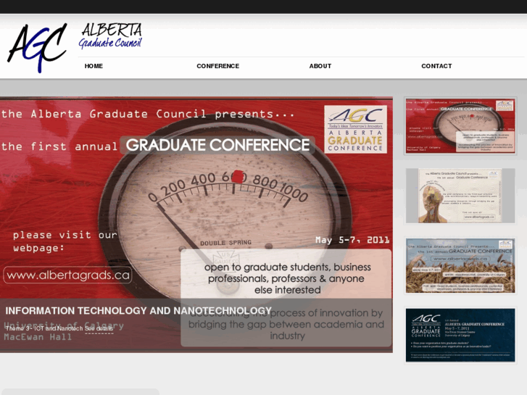527x395 pixels.
Task: Select the dark blue AGC poster thumbnail
Action: (460, 335)
